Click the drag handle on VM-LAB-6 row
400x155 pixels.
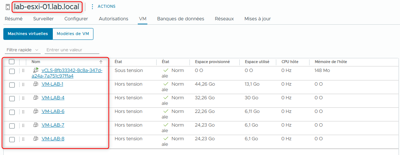pyautogui.click(x=23, y=112)
